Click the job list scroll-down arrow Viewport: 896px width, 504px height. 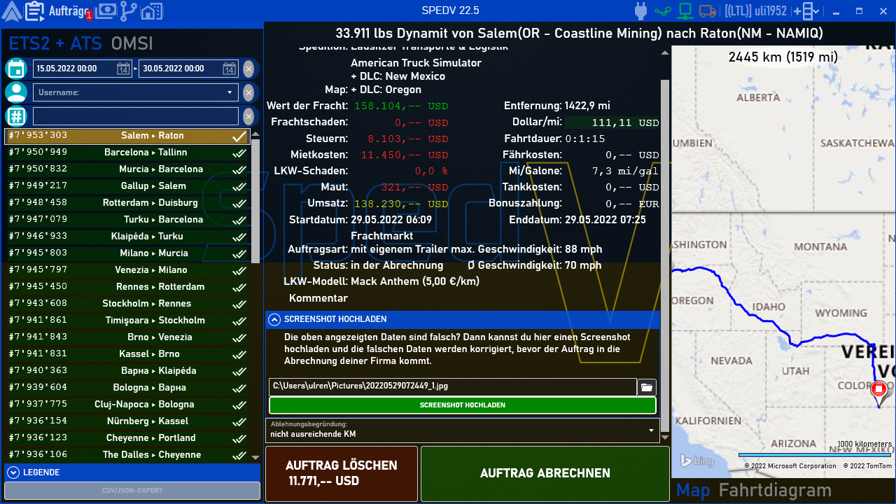pos(255,457)
